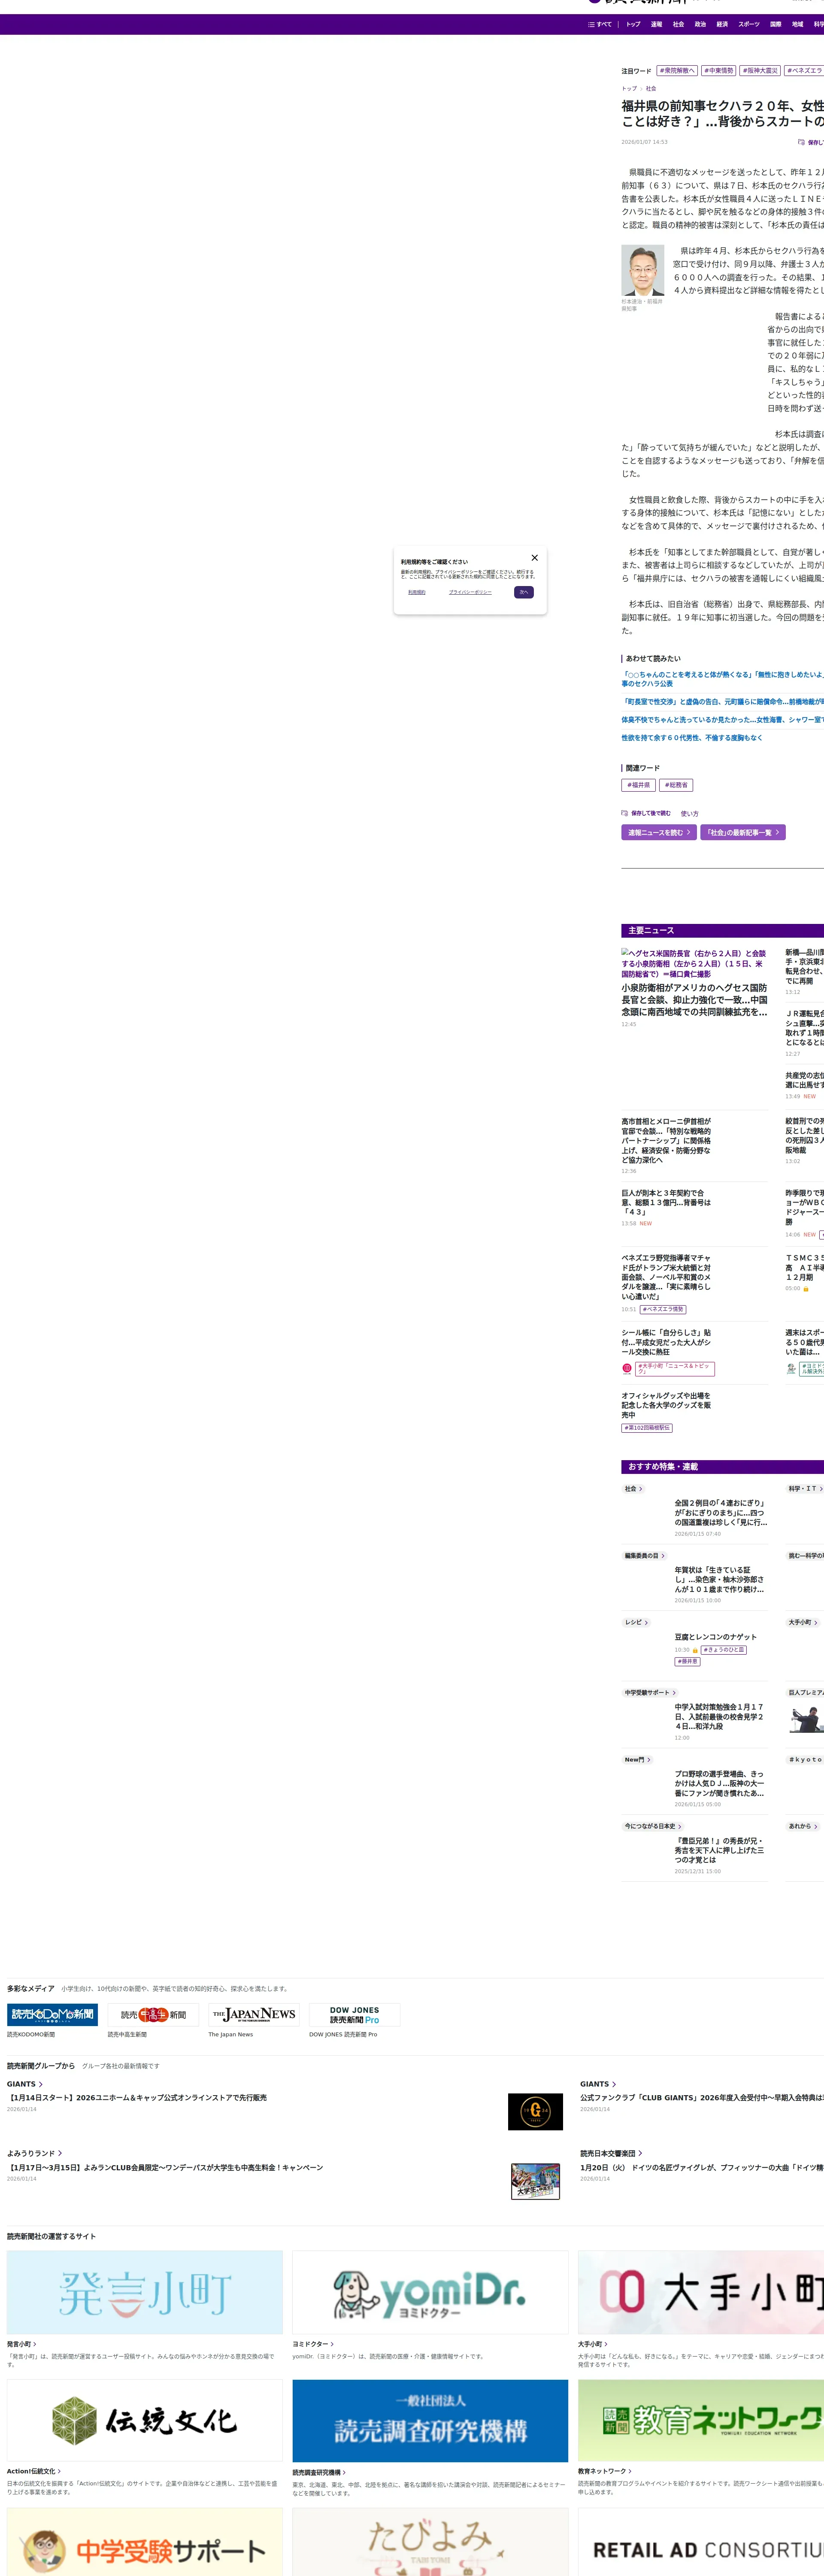
Task: Expand the 編集委員の目 section chevron
Action: tap(662, 1556)
